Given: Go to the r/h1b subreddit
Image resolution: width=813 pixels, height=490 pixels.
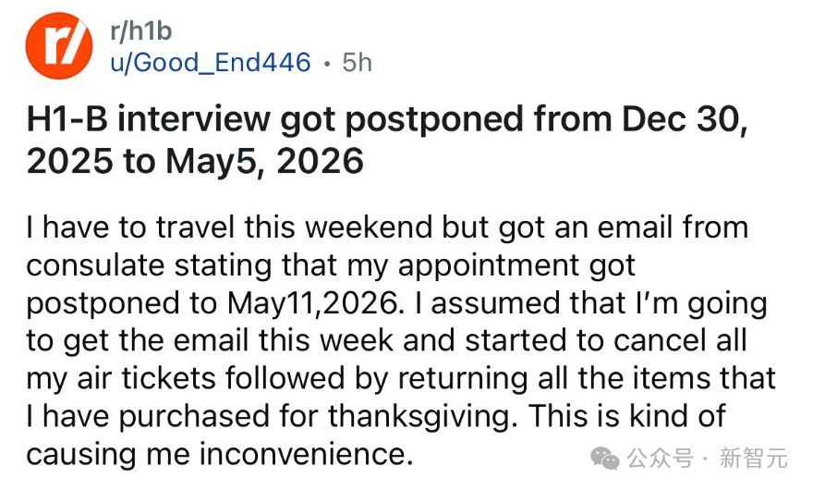Looking at the screenshot, I should [x=141, y=31].
